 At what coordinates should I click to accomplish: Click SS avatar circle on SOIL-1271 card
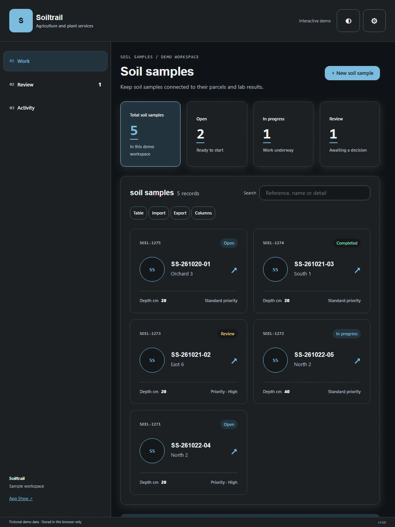[x=152, y=451]
